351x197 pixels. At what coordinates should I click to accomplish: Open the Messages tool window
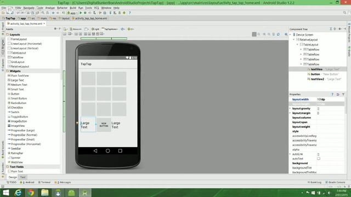[63, 182]
